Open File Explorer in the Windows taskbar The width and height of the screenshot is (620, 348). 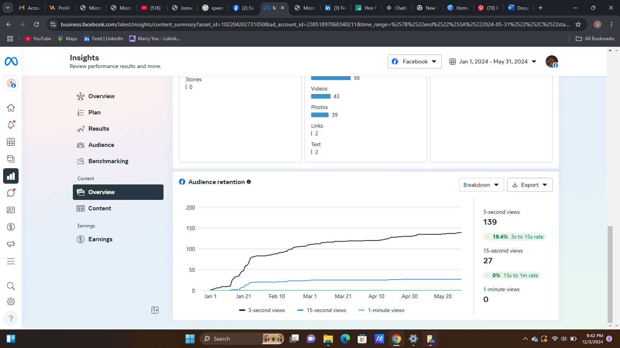coord(328,339)
